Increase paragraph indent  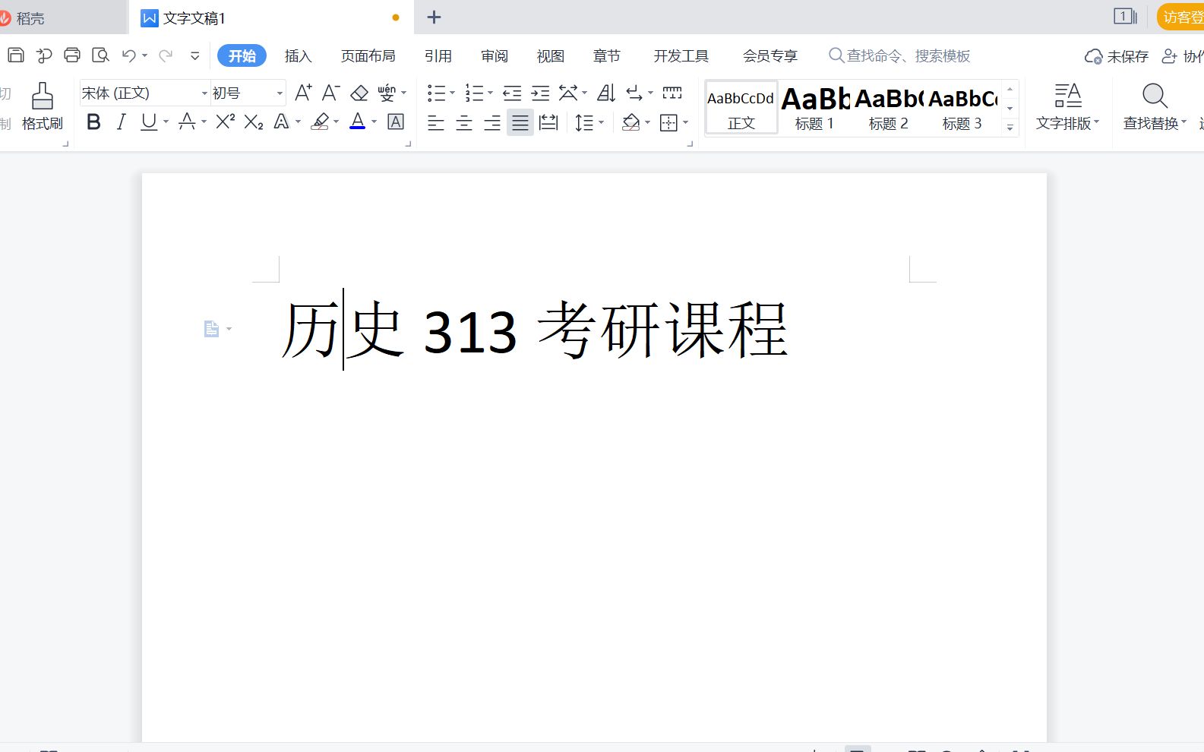click(540, 93)
